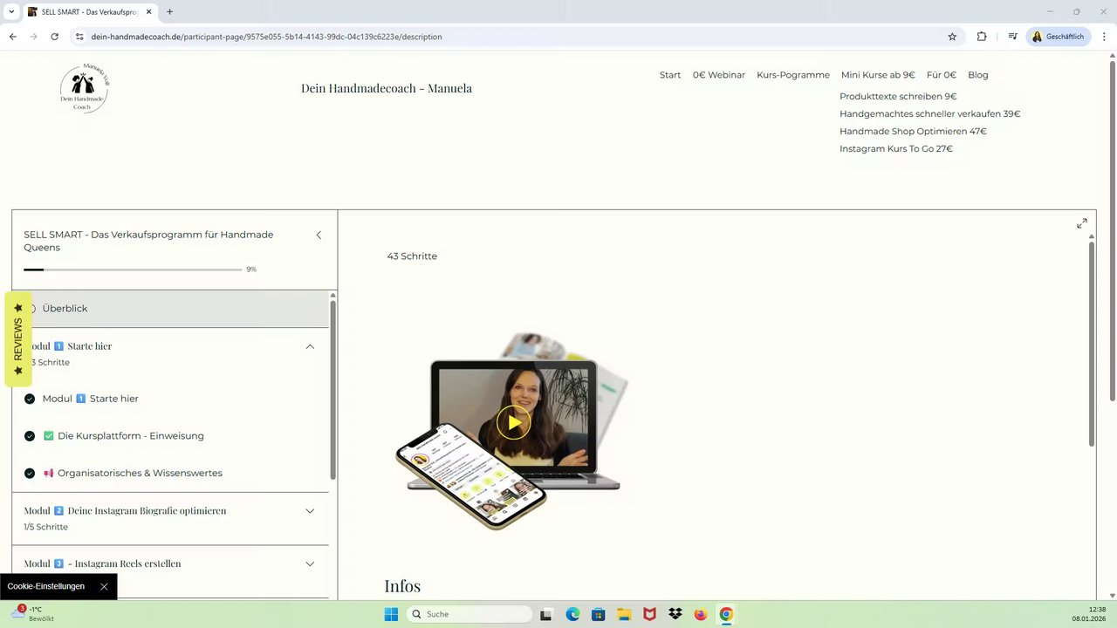This screenshot has width=1117, height=628.
Task: Open the tab search dropdown
Action: (x=11, y=12)
